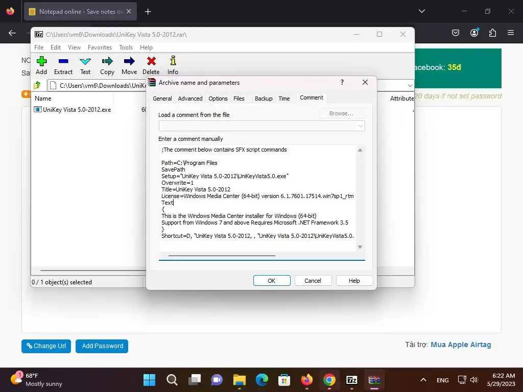This screenshot has width=523, height=392.
Task: Click the back arrow in Firefox
Action: (x=12, y=33)
